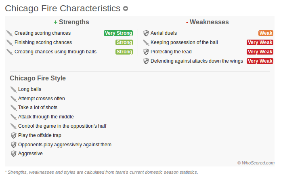Open the WhoScored.com copyright link
Screen dimensions: 281x179
pyautogui.click(x=256, y=163)
